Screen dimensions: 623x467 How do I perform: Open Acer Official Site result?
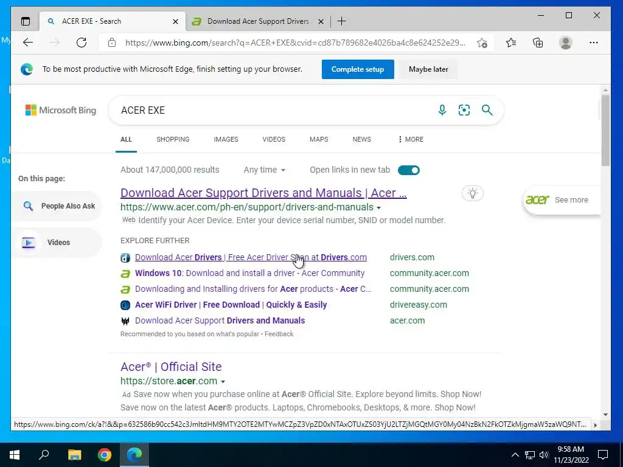pyautogui.click(x=171, y=367)
